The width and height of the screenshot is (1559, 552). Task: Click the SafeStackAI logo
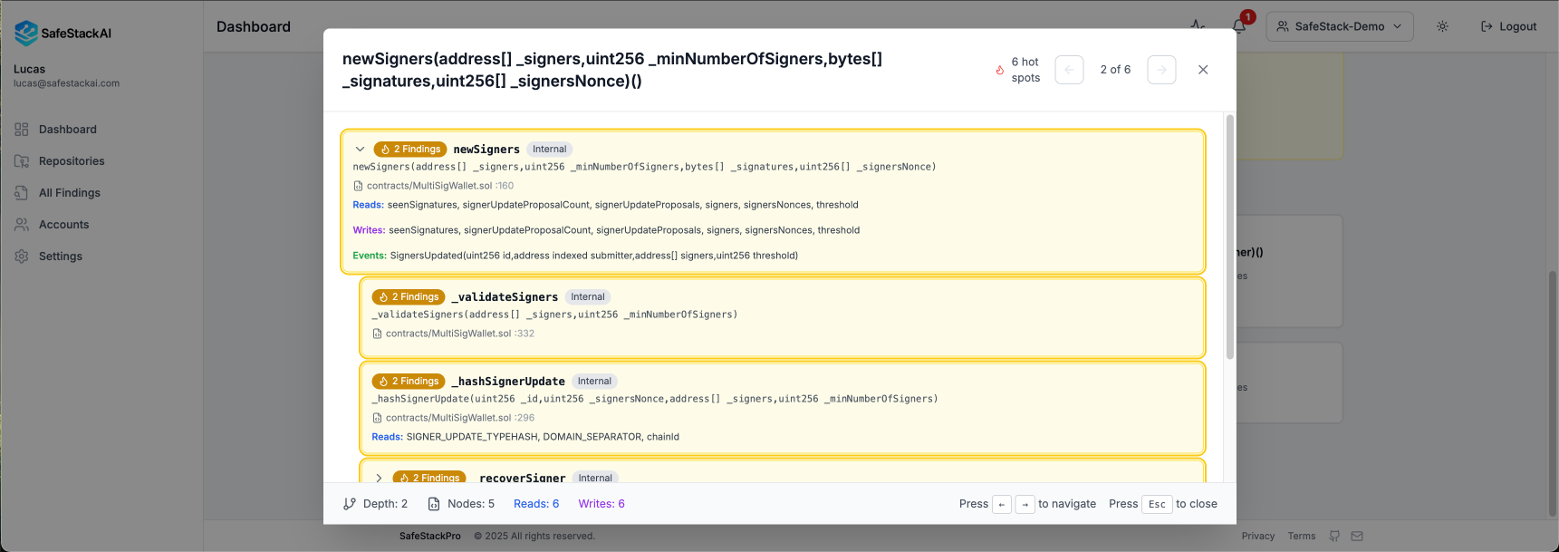(63, 34)
